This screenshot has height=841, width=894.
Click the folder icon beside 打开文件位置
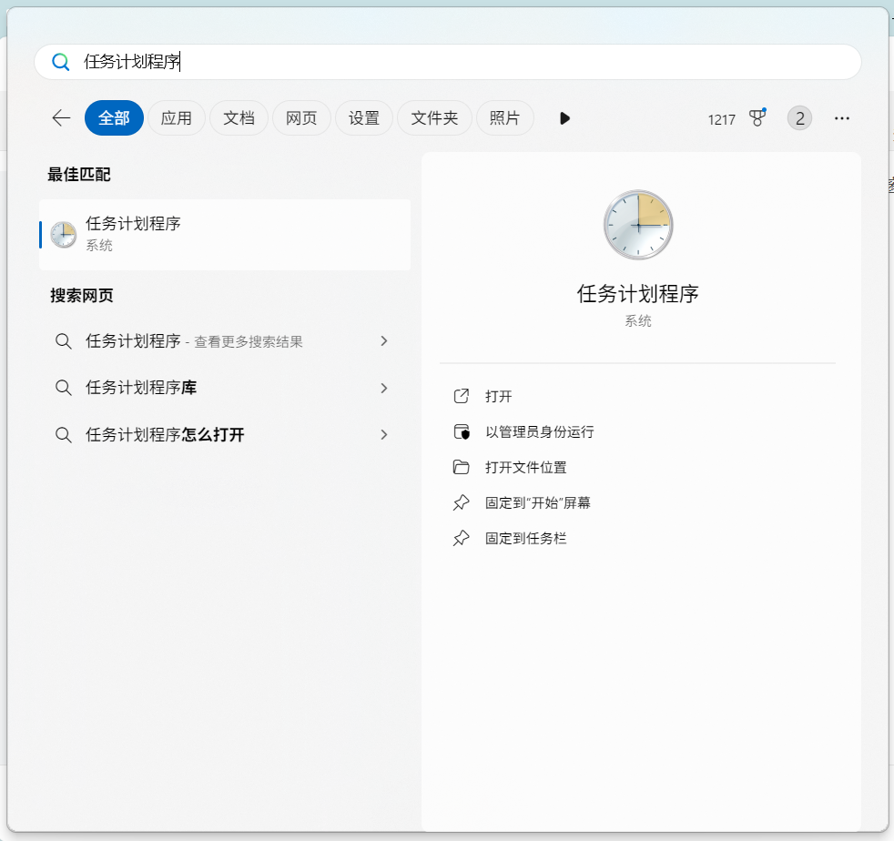coord(462,468)
